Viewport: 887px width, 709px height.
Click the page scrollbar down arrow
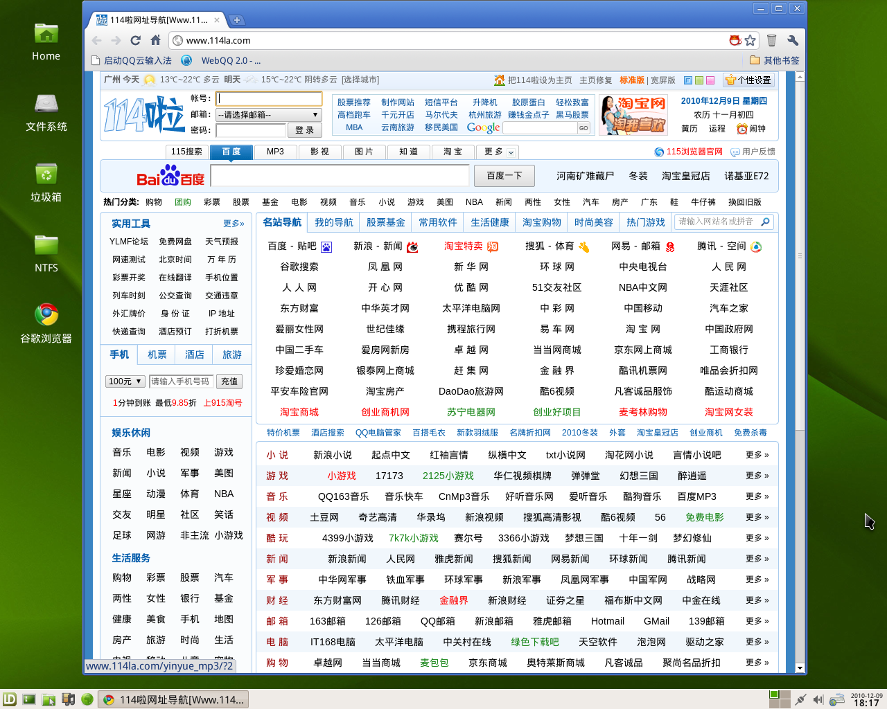point(800,668)
